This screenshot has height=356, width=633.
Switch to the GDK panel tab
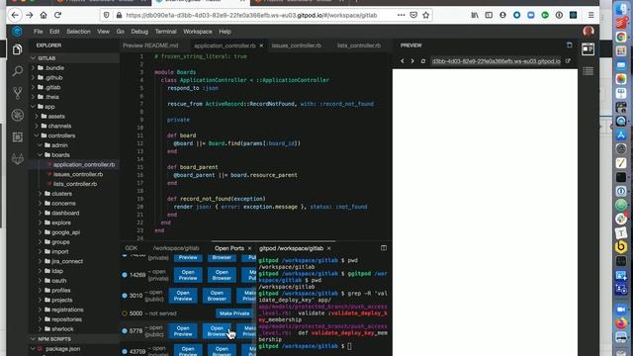click(x=131, y=248)
